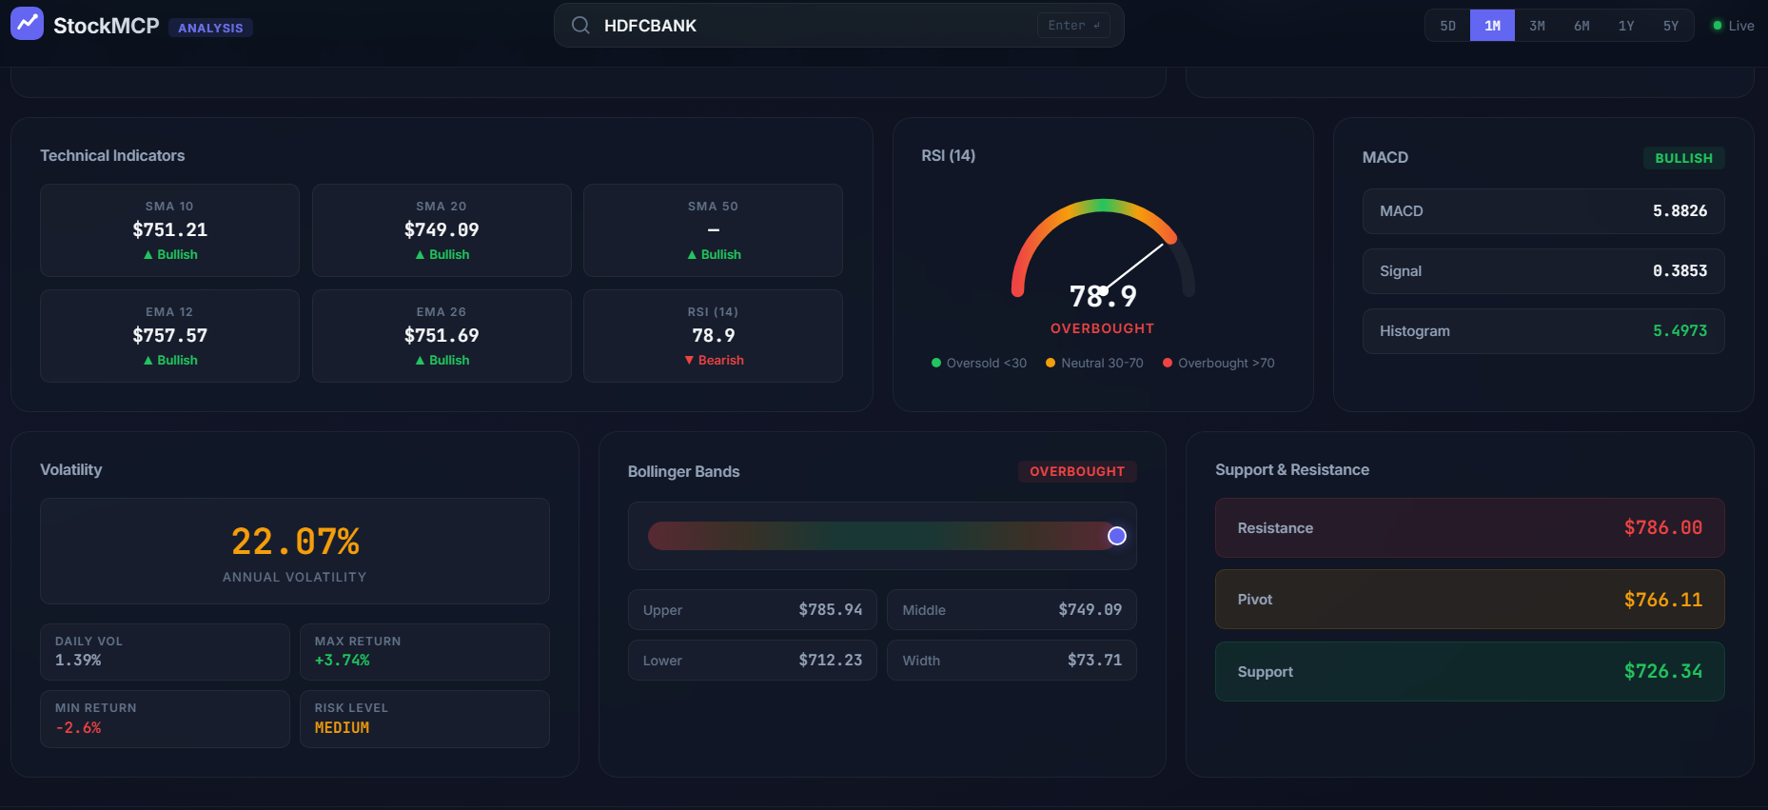Click the Max Return +3.74% cell
This screenshot has height=810, width=1768.
424,652
